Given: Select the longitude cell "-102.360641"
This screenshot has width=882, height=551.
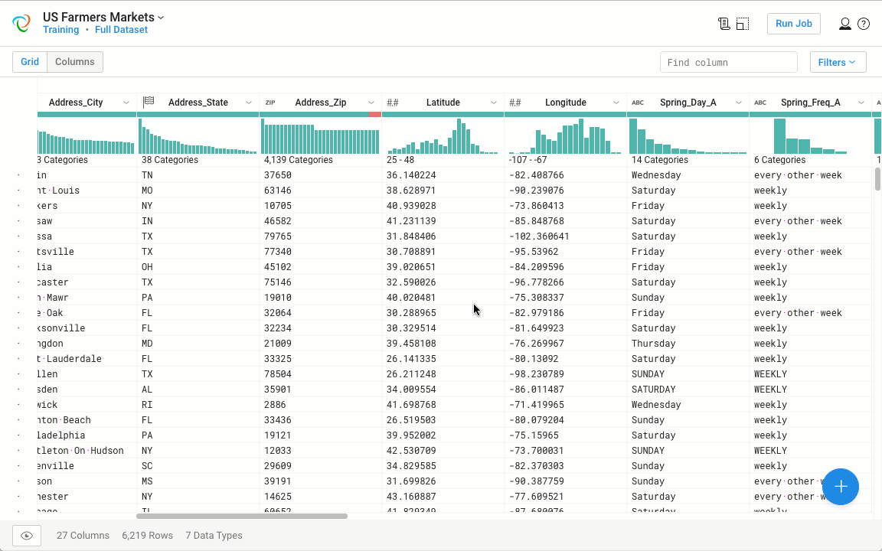Looking at the screenshot, I should [x=539, y=236].
